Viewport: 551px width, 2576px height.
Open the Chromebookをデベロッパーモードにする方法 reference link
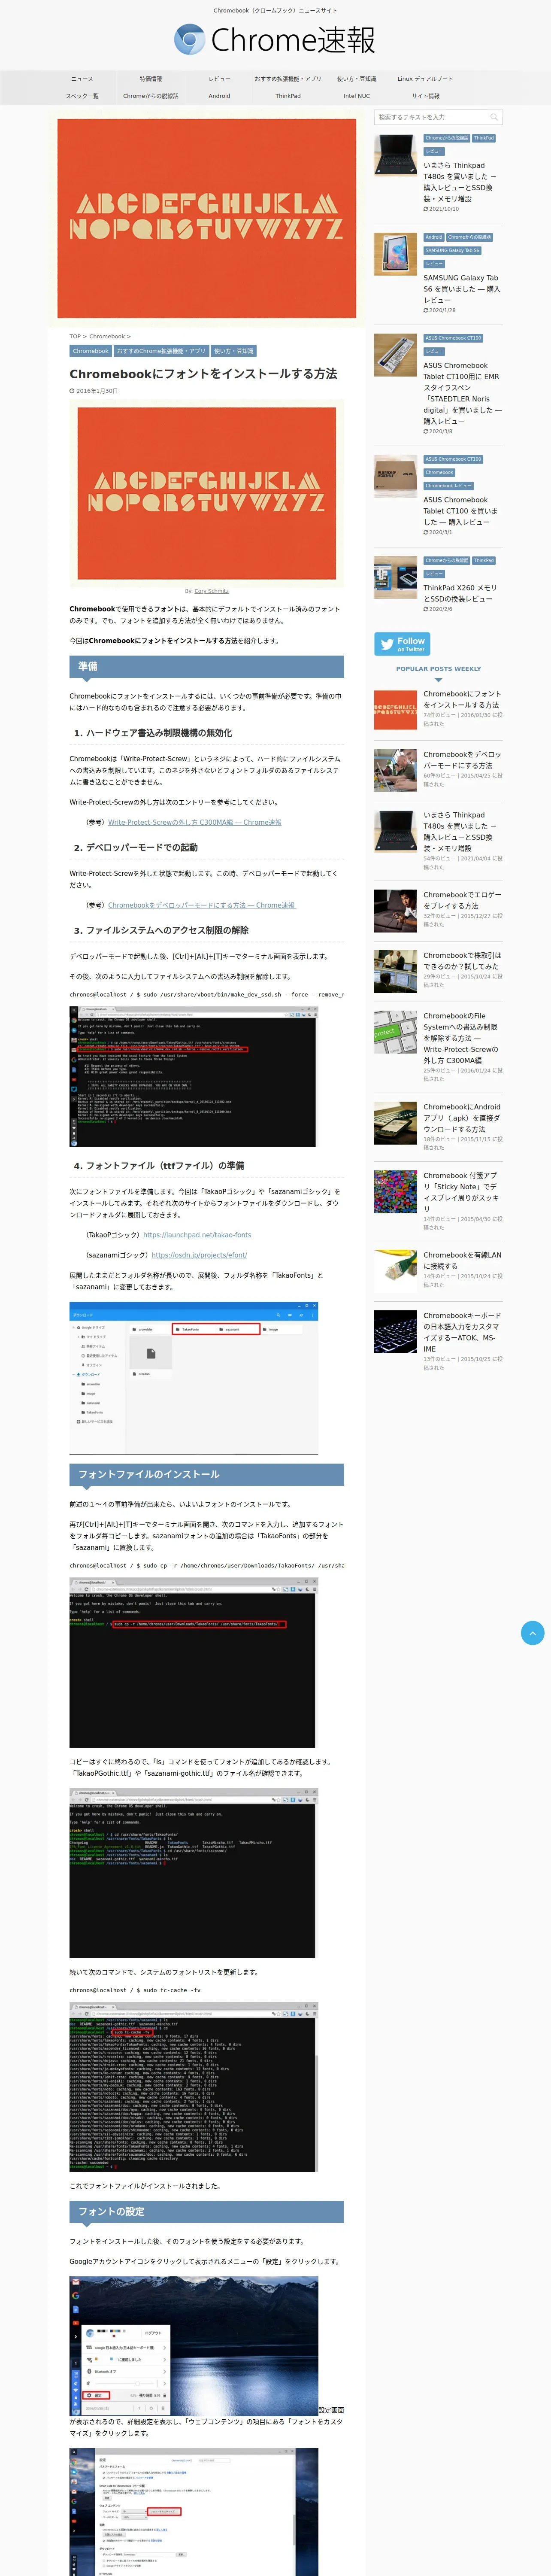(x=202, y=905)
